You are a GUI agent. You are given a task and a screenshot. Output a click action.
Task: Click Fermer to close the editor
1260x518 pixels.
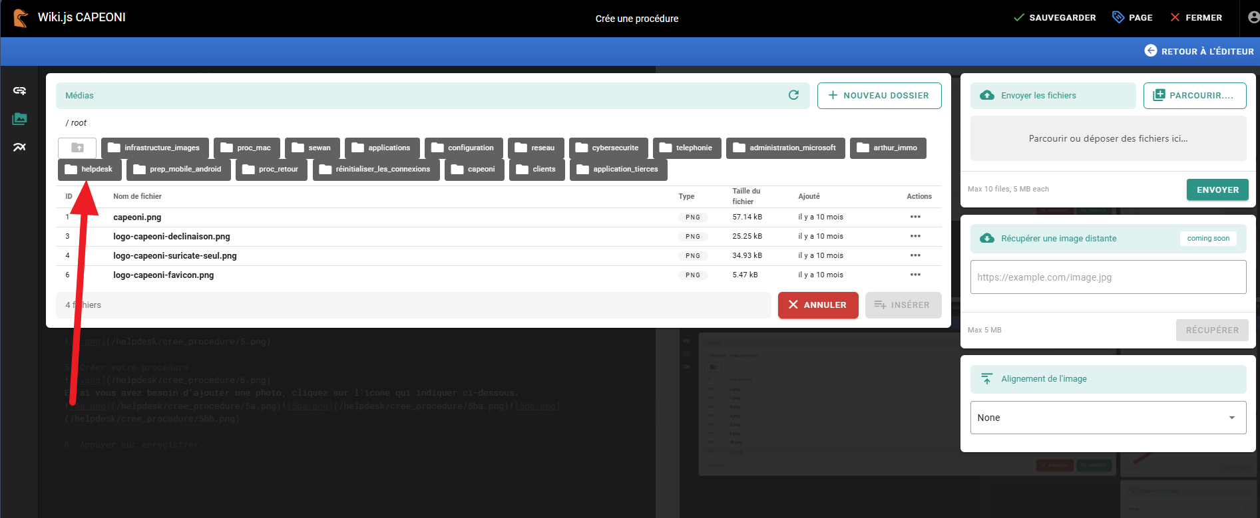[x=1196, y=18]
